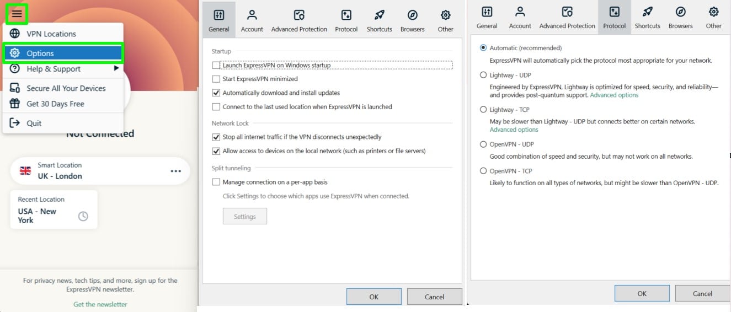Enable Connect to the last used location
This screenshot has width=731, height=312.
coord(216,107)
